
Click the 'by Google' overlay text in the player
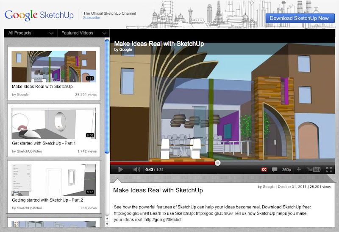[x=123, y=49]
